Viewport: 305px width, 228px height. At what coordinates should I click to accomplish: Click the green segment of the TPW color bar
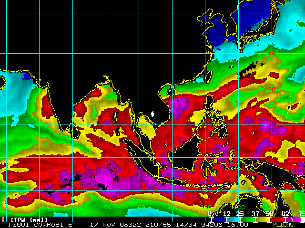tap(248, 219)
